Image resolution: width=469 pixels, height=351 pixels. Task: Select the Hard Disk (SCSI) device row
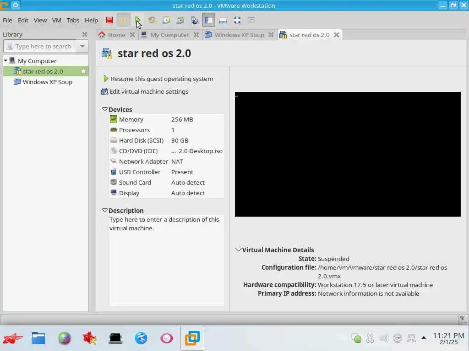coord(166,140)
